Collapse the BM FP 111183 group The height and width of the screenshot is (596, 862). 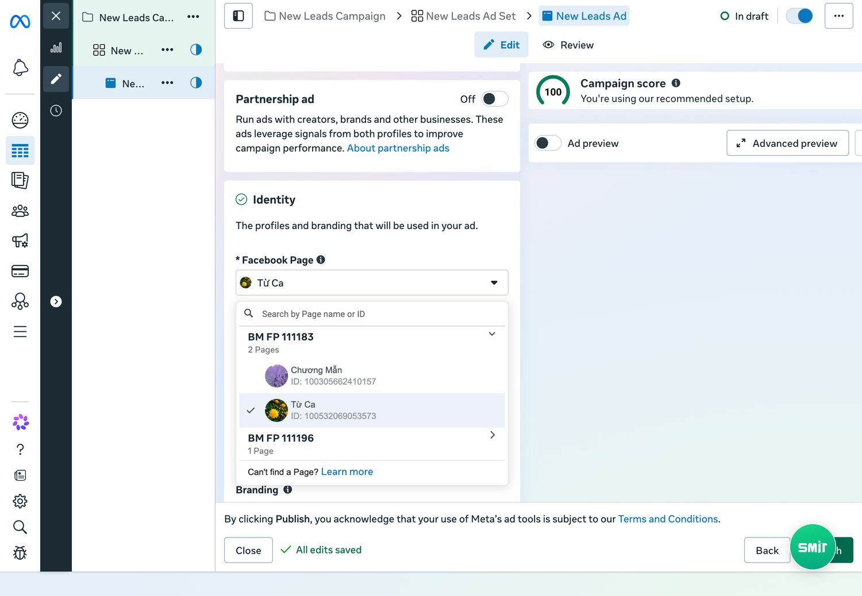click(x=492, y=334)
